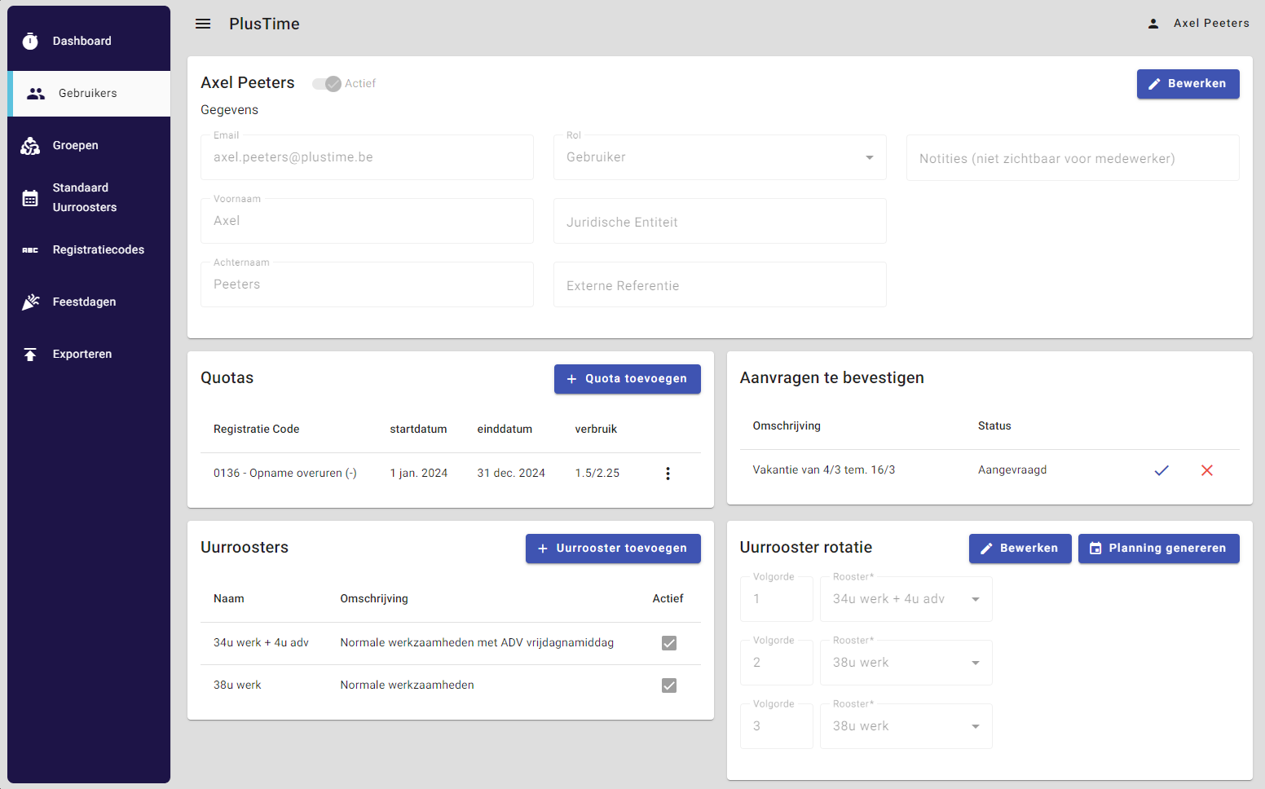Click the Planning genereren button
1265x789 pixels.
(x=1158, y=549)
